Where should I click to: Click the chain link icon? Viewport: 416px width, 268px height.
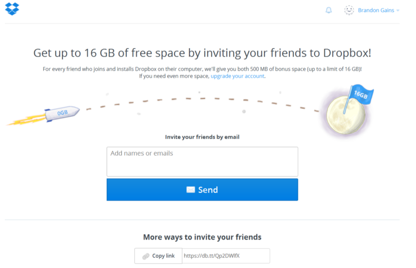[146, 256]
